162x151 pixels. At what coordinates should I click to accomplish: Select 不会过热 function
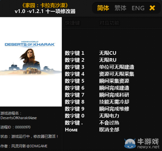click(x=109, y=123)
